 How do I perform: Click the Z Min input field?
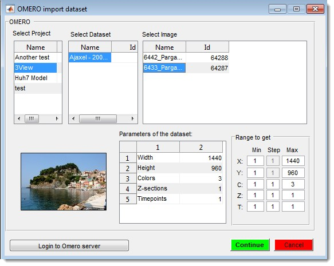(x=255, y=195)
